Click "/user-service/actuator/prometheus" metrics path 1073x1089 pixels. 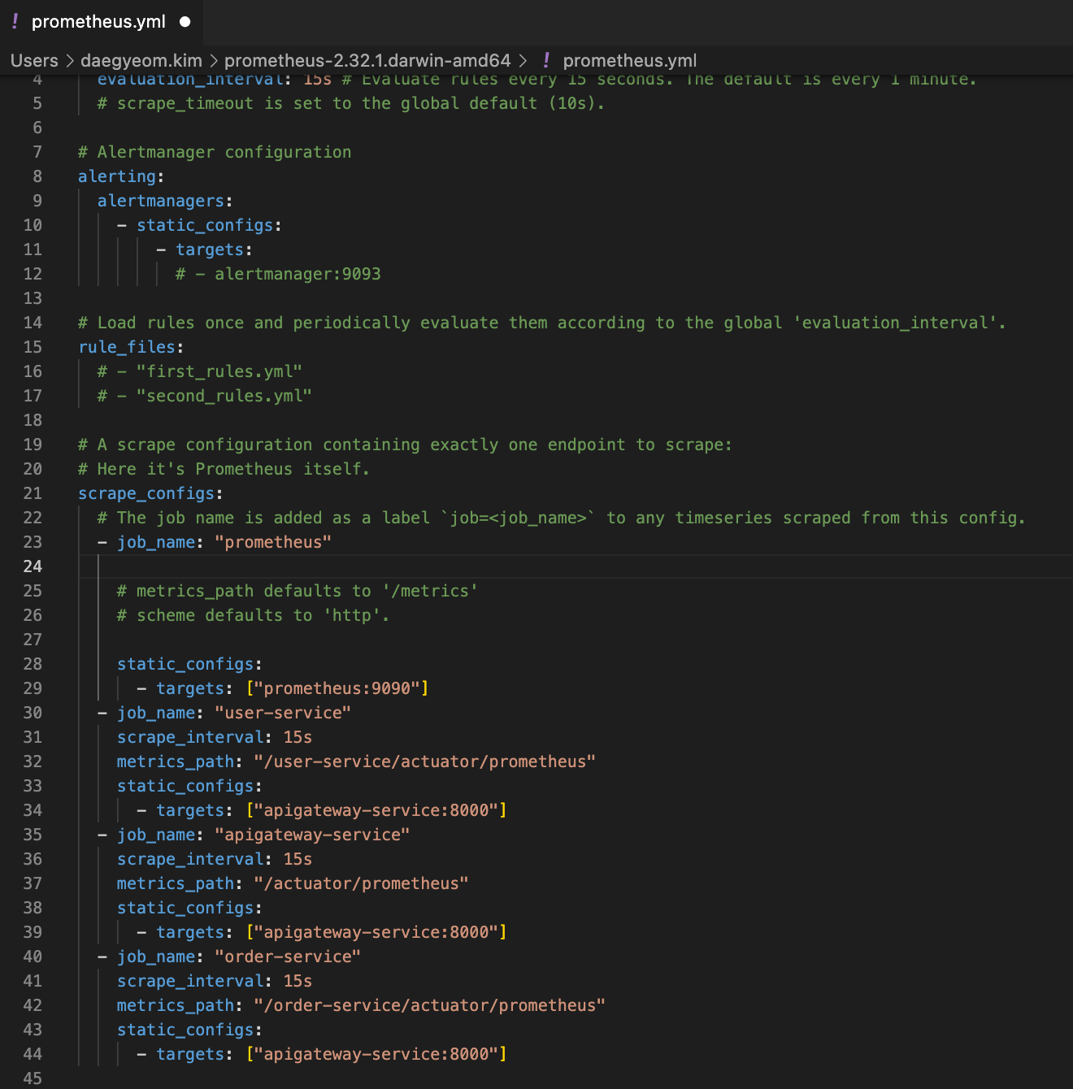point(425,761)
